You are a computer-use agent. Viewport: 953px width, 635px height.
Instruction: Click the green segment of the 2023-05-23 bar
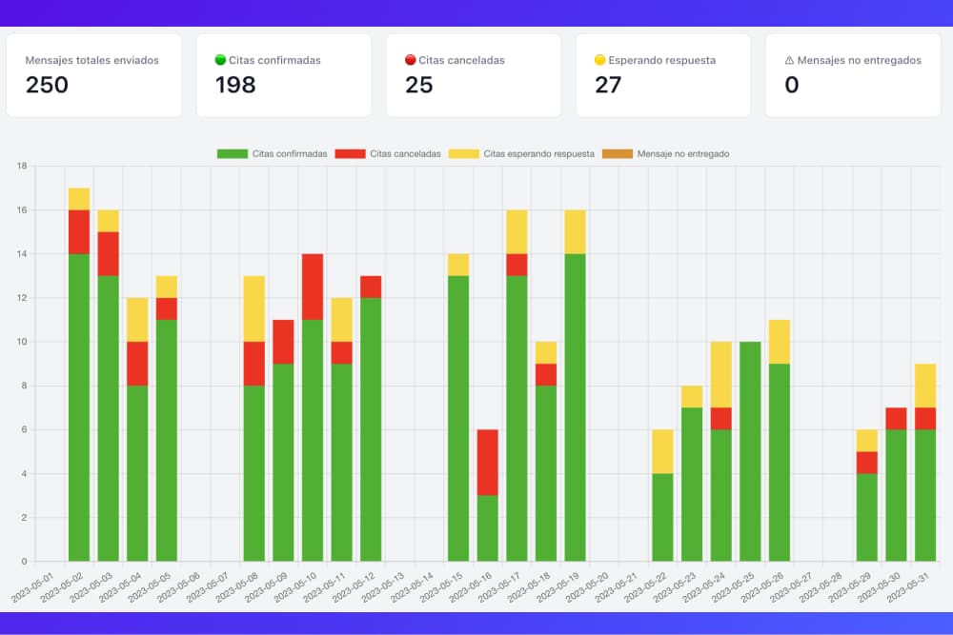click(692, 484)
